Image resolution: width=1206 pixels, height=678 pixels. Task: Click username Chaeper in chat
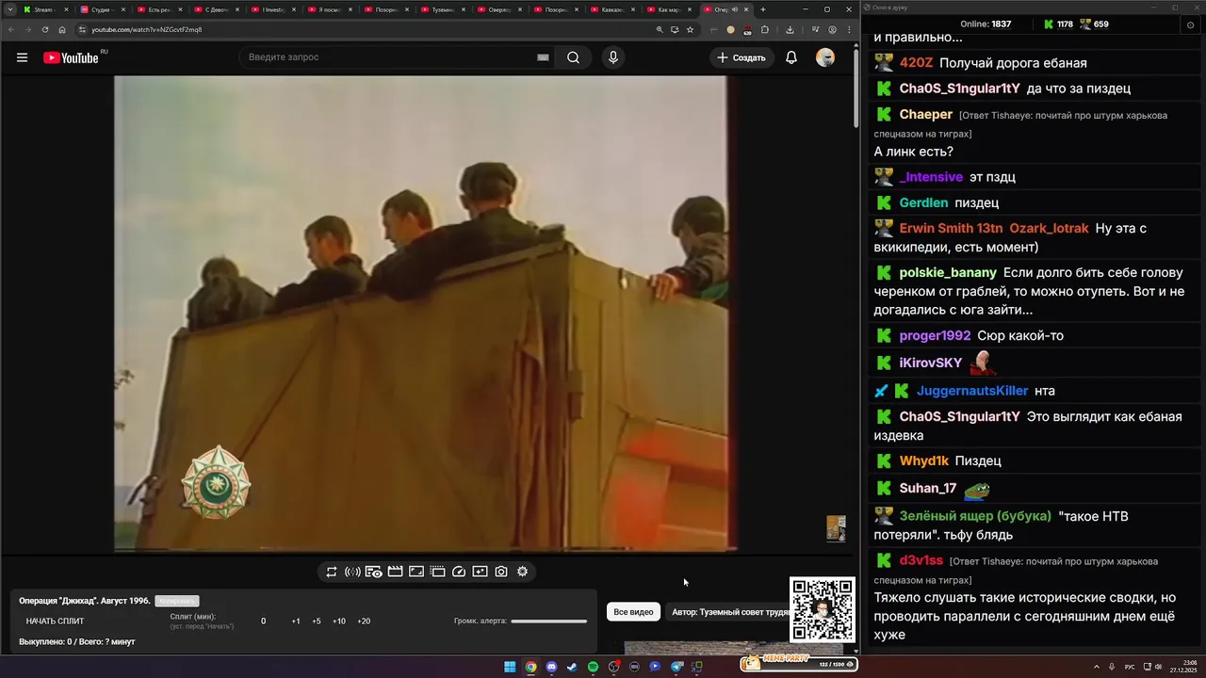point(926,114)
